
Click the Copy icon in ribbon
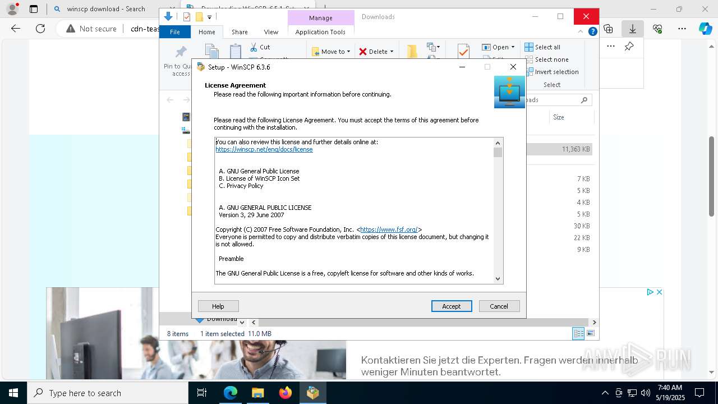pos(211,52)
